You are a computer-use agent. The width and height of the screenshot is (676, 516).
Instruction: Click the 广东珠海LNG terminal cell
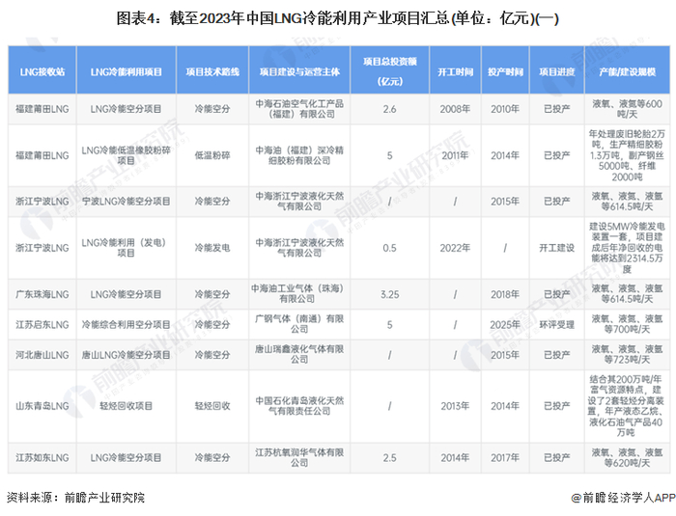tap(42, 294)
